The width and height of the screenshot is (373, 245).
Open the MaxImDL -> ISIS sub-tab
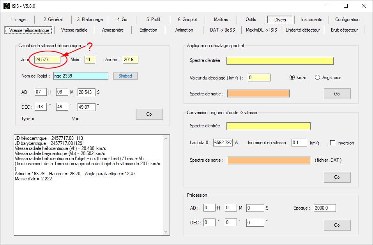(261, 30)
